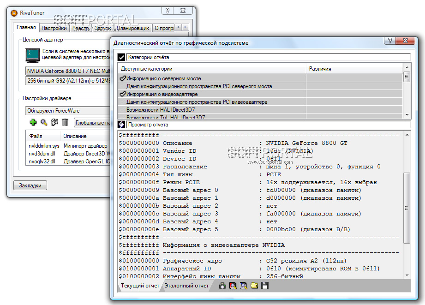425x305 pixels.
Task: Click the edit profile icon beside the trash
Action: (54, 122)
